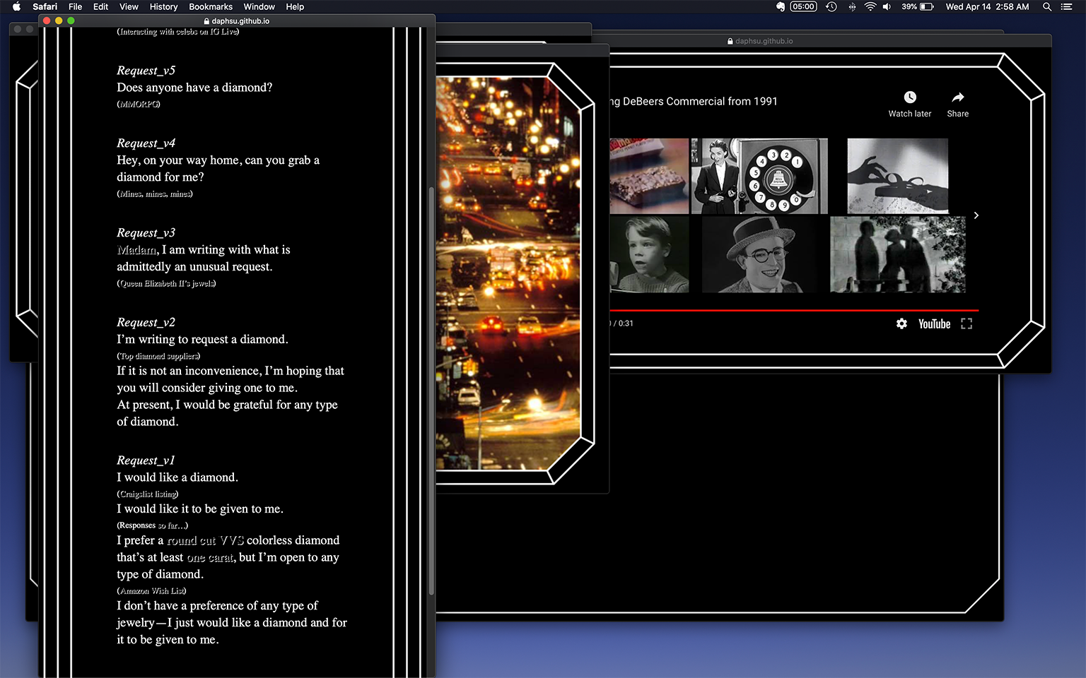Open Time Machine menu bar icon
The height and width of the screenshot is (678, 1086).
[831, 7]
